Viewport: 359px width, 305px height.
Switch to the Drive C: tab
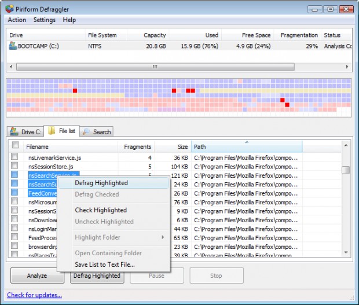tap(25, 132)
